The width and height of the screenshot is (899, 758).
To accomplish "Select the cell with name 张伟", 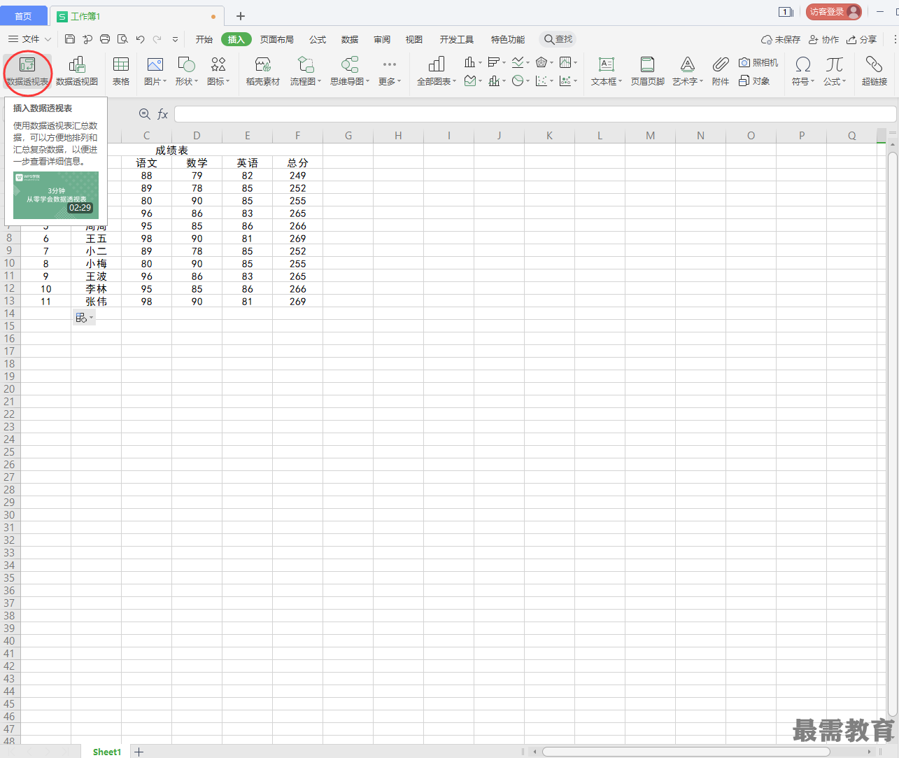I will (97, 301).
